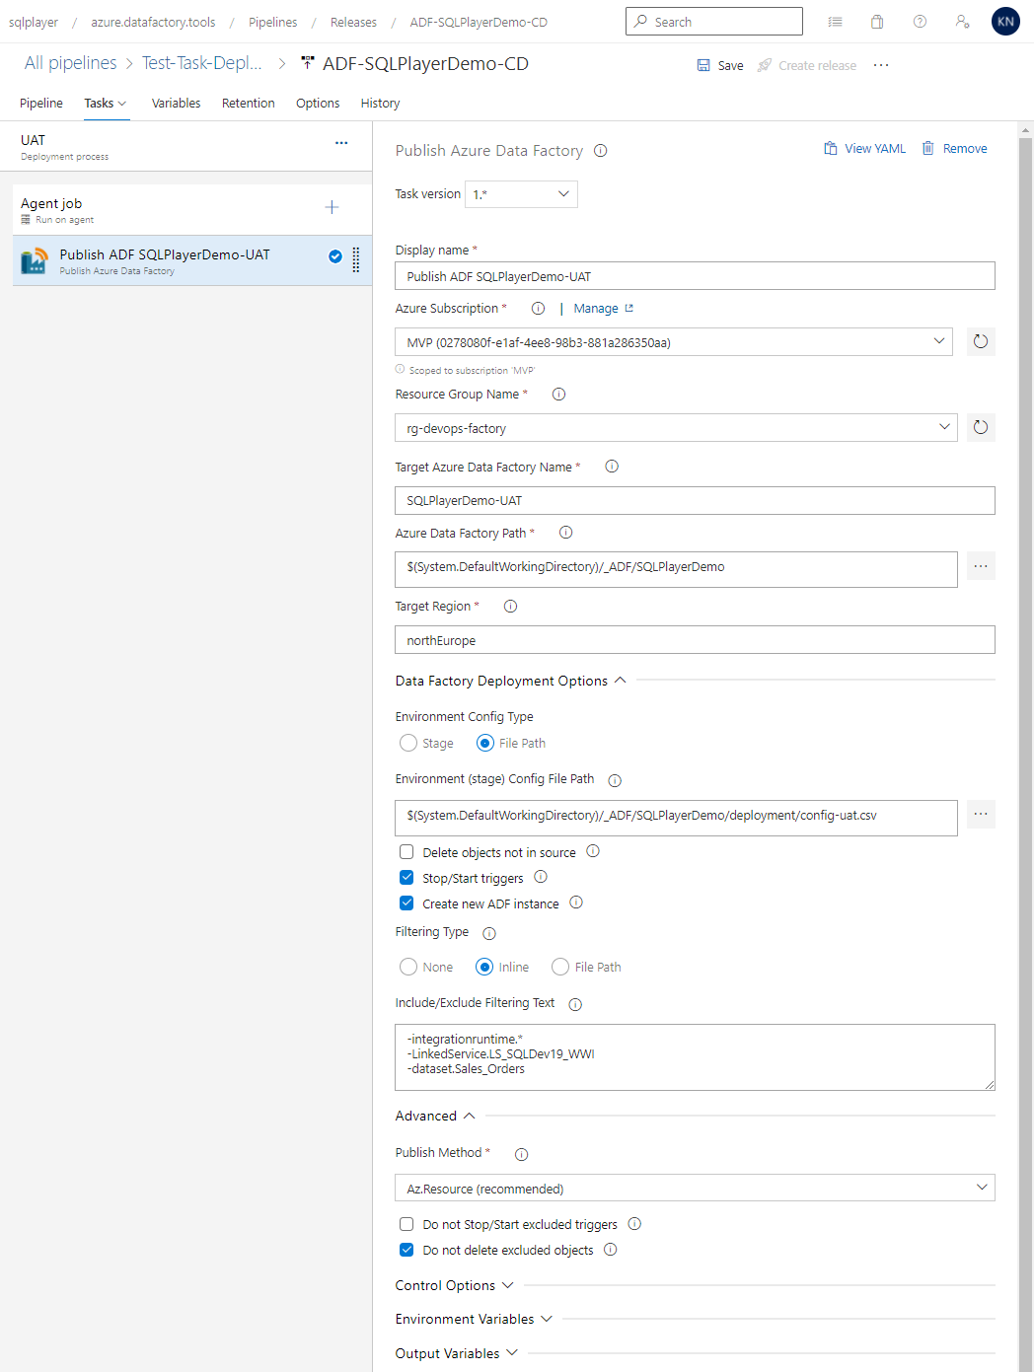1034x1372 pixels.
Task: Browse for the Azure Data Factory Path
Action: 980,566
